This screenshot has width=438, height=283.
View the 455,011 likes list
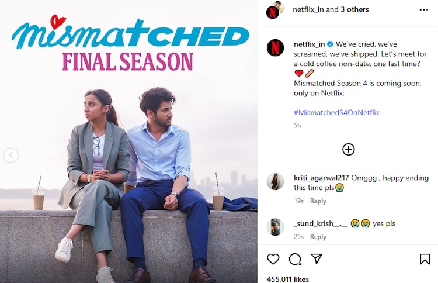[288, 279]
